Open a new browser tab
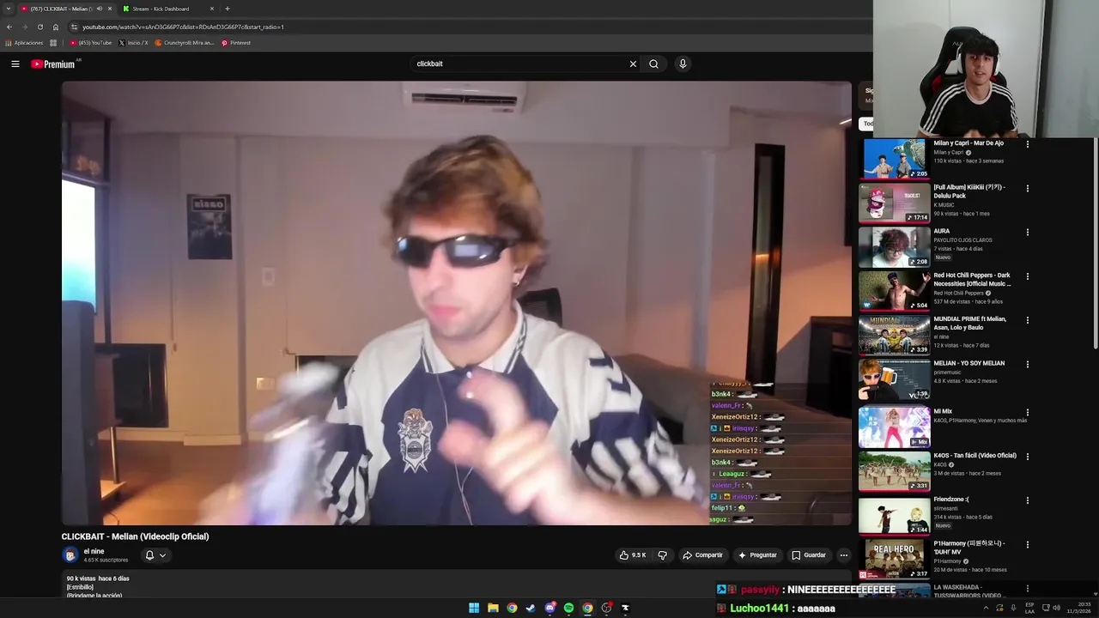Image resolution: width=1099 pixels, height=618 pixels. pos(227,9)
